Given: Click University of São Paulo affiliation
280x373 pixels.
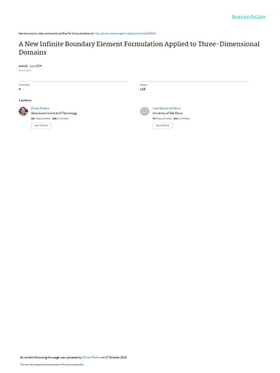Looking at the screenshot, I should click(167, 113).
